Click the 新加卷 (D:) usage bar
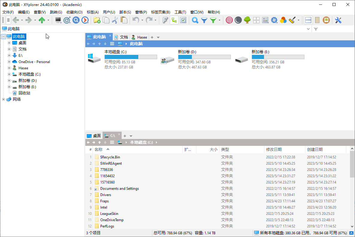 pyautogui.click(x=204, y=57)
